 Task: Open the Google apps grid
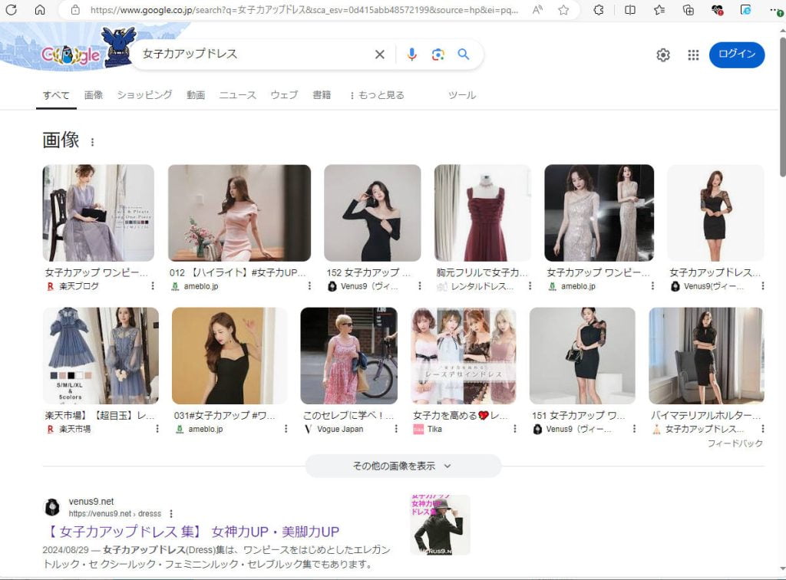click(x=693, y=55)
